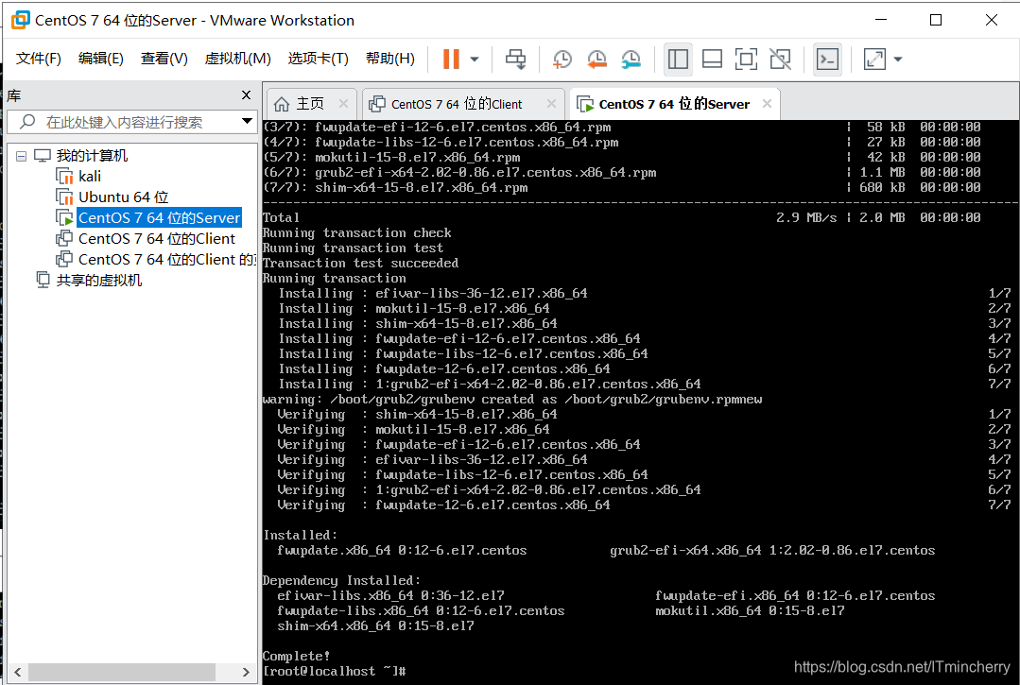Select CentOS 7 64 位的Client in library
The image size is (1020, 685).
click(x=157, y=238)
